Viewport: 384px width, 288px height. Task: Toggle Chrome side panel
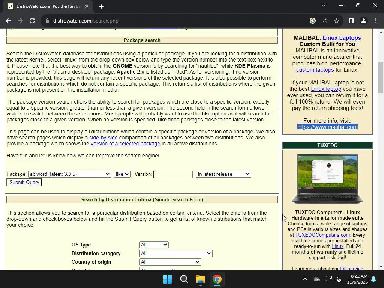(352, 21)
